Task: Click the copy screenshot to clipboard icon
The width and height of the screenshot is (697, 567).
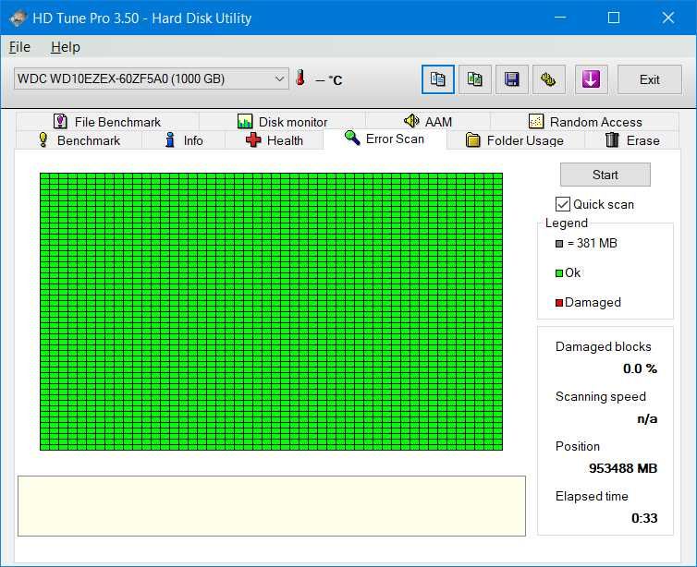Action: 475,79
